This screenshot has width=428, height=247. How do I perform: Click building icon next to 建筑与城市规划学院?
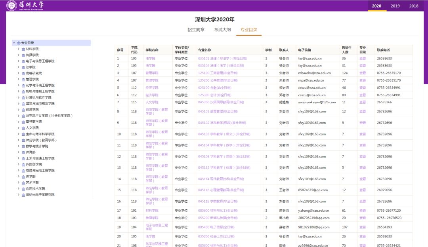point(23,104)
